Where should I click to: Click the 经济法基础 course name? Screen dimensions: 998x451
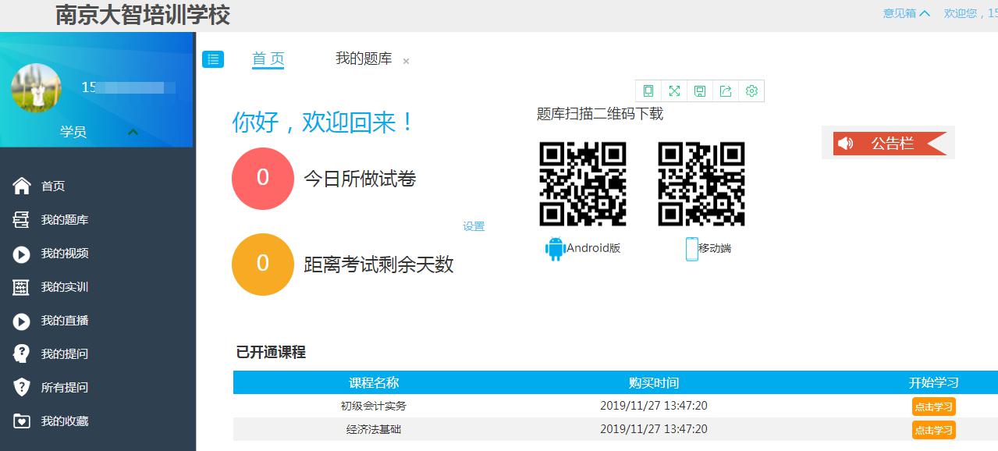374,429
